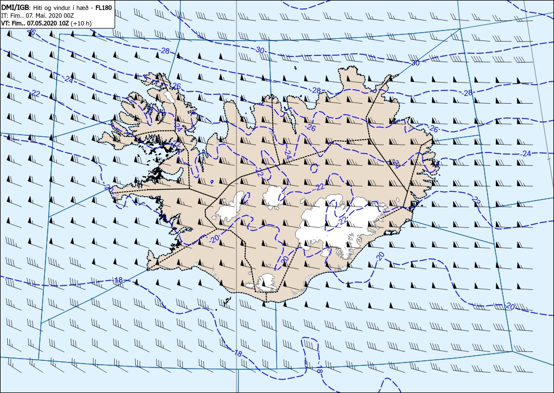Image resolution: width=554 pixels, height=393 pixels.
Task: Select the FL180 flight level label
Action: click(103, 8)
